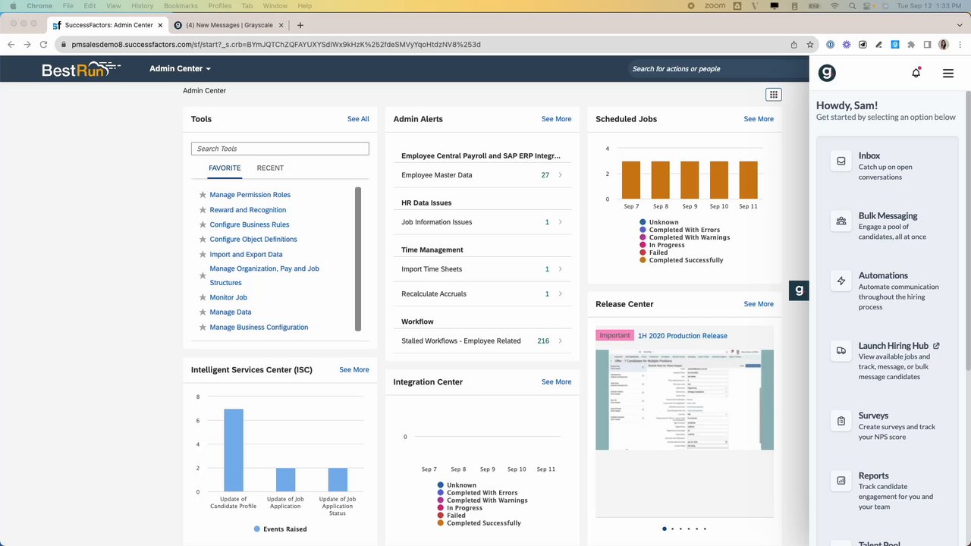The image size is (971, 546).
Task: Click the Sep 7 bar in Scheduled Jobs
Action: pyautogui.click(x=631, y=180)
